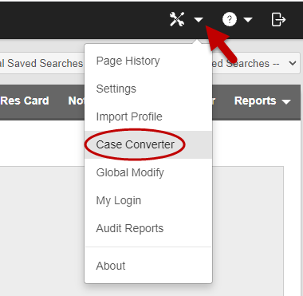The image size is (303, 296).
Task: Click the left Saved Searches select box
Action: [x=42, y=63]
